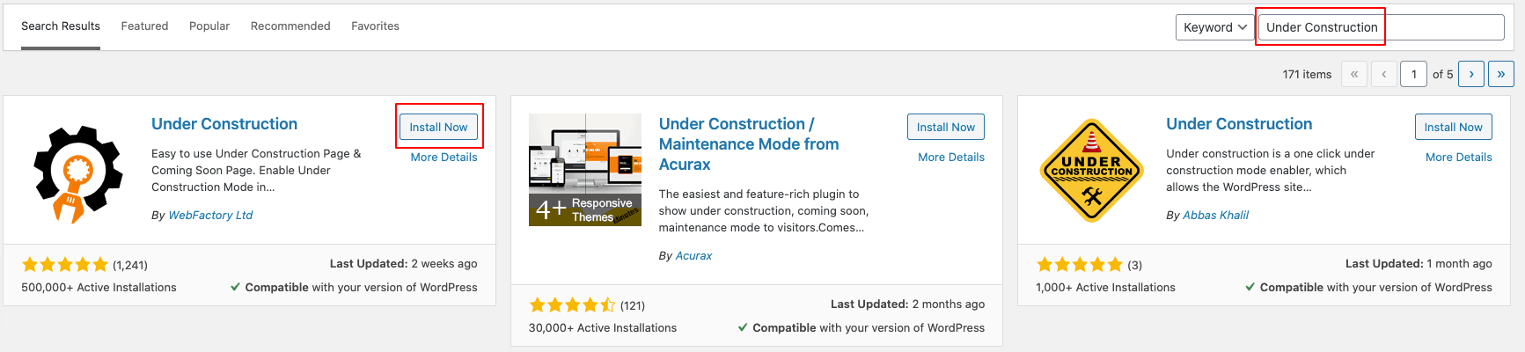The image size is (1525, 352).
Task: Open the Keyword search type dropdown
Action: coord(1214,27)
